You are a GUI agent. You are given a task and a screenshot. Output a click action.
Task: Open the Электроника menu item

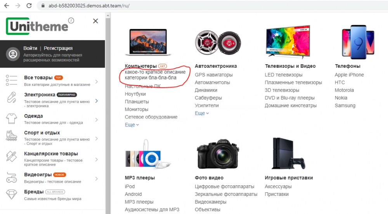point(40,94)
